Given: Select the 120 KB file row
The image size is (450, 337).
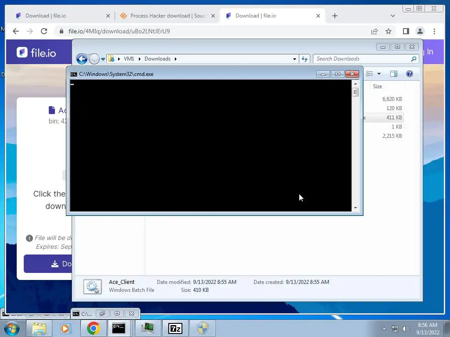Looking at the screenshot, I should 394,108.
